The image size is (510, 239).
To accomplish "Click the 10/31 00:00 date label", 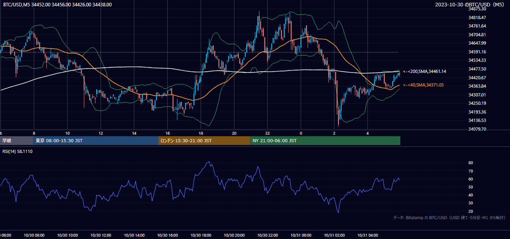I will (x=301, y=235).
